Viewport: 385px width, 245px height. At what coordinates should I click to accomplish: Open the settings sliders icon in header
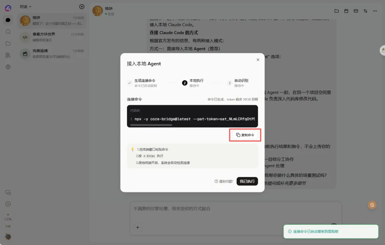click(365, 11)
